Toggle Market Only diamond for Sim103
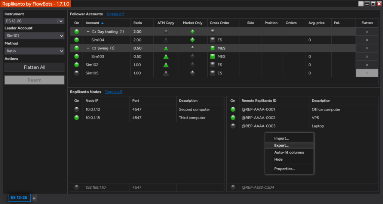This screenshot has height=204, width=383. pyautogui.click(x=193, y=57)
